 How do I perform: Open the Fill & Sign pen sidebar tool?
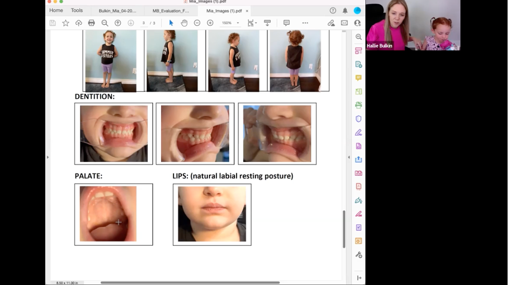(x=359, y=132)
